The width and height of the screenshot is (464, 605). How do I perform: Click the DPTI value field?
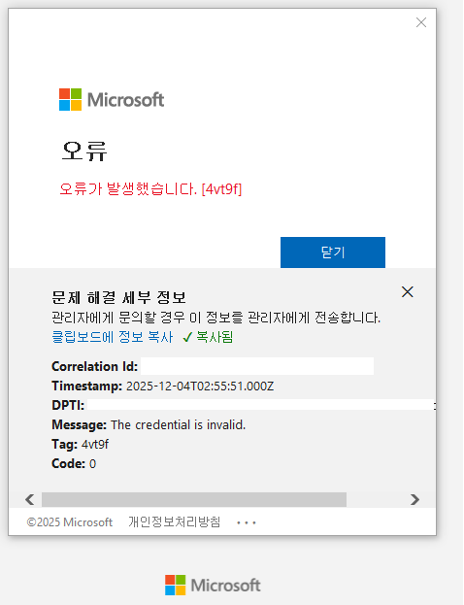tap(261, 405)
